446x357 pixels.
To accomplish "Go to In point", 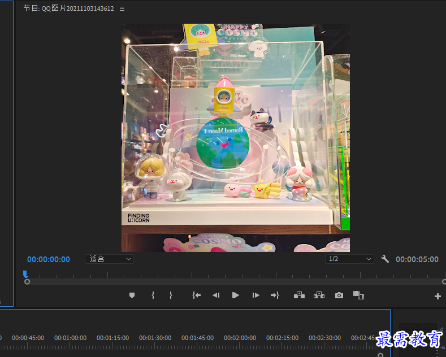I will [x=197, y=295].
